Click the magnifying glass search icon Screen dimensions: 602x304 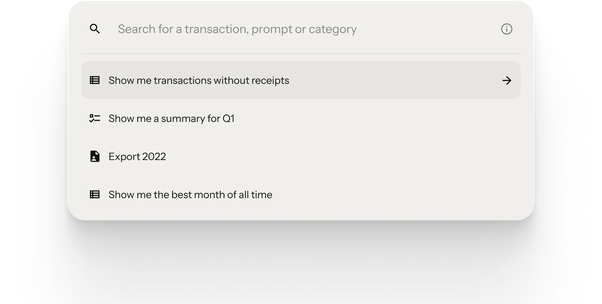95,29
